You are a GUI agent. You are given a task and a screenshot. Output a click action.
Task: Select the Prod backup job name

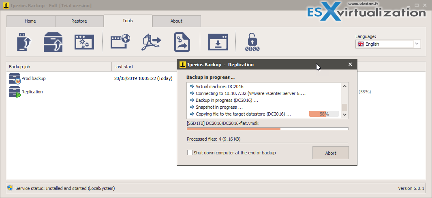34,78
